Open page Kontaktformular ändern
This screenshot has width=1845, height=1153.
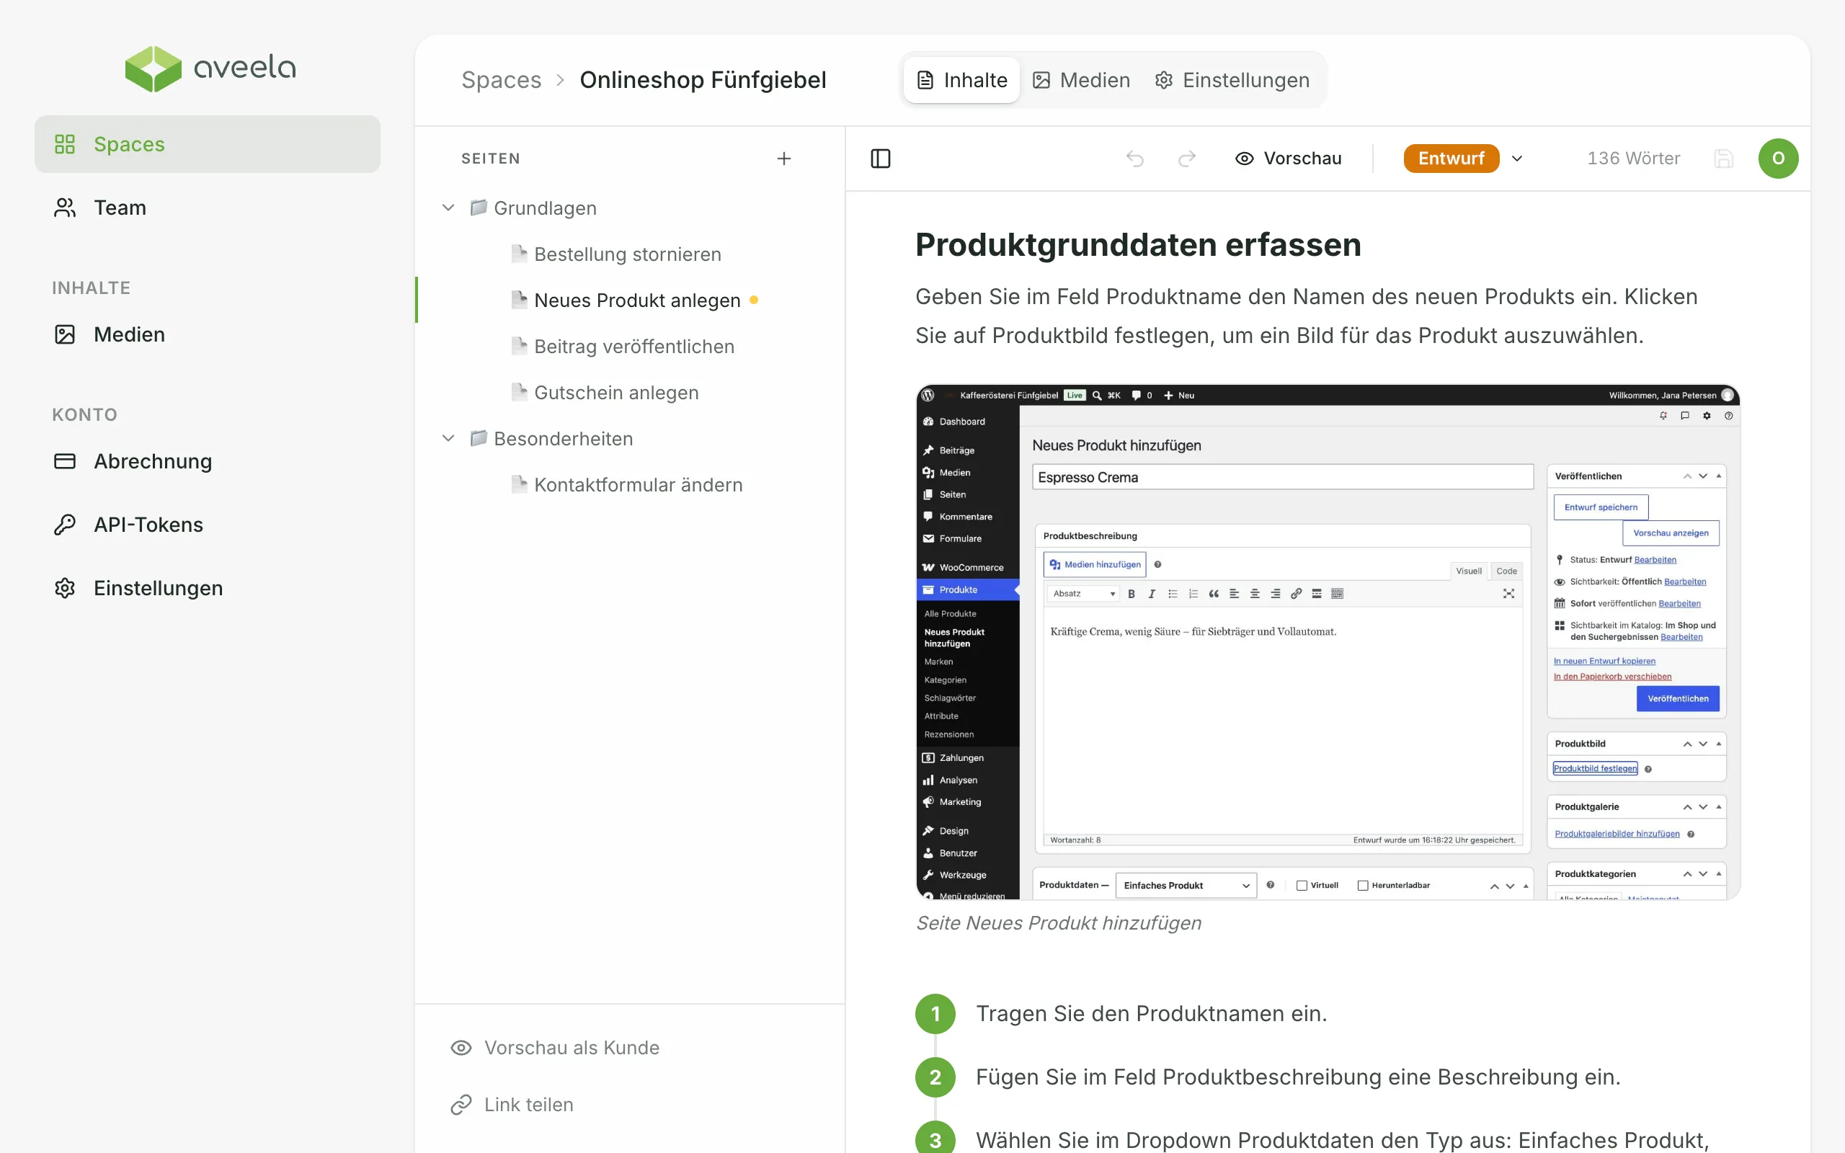(637, 485)
